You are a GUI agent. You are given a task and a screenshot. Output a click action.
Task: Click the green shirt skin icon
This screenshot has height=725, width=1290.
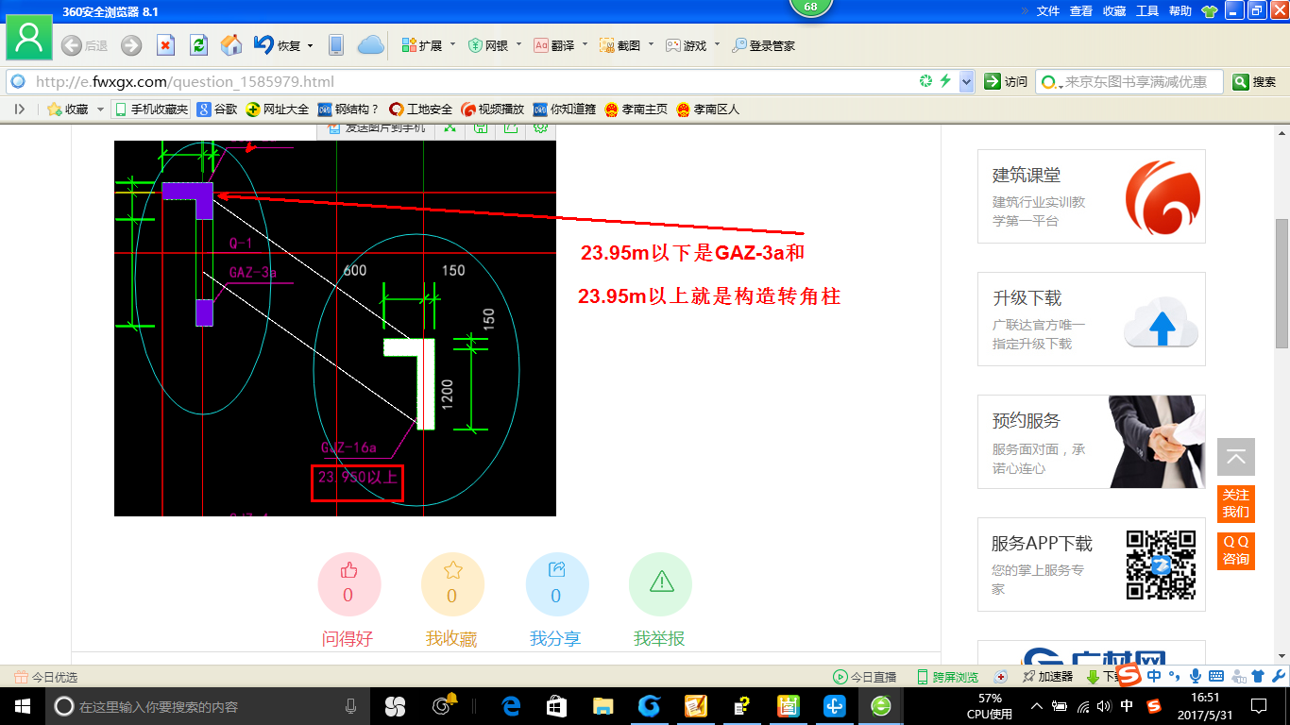click(x=1210, y=11)
